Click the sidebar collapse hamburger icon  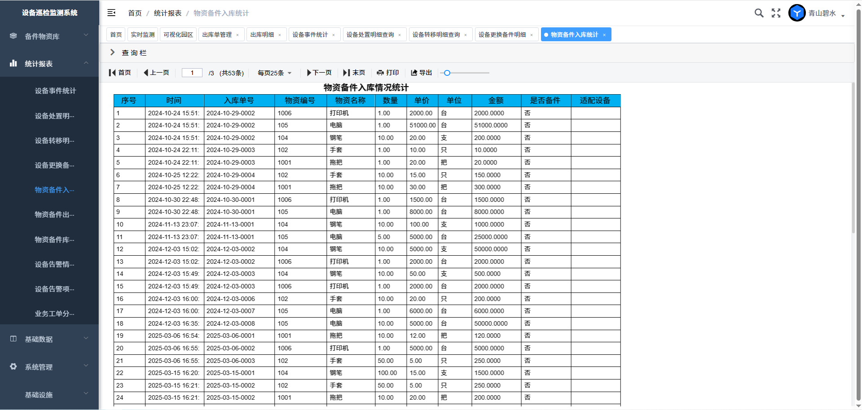111,13
